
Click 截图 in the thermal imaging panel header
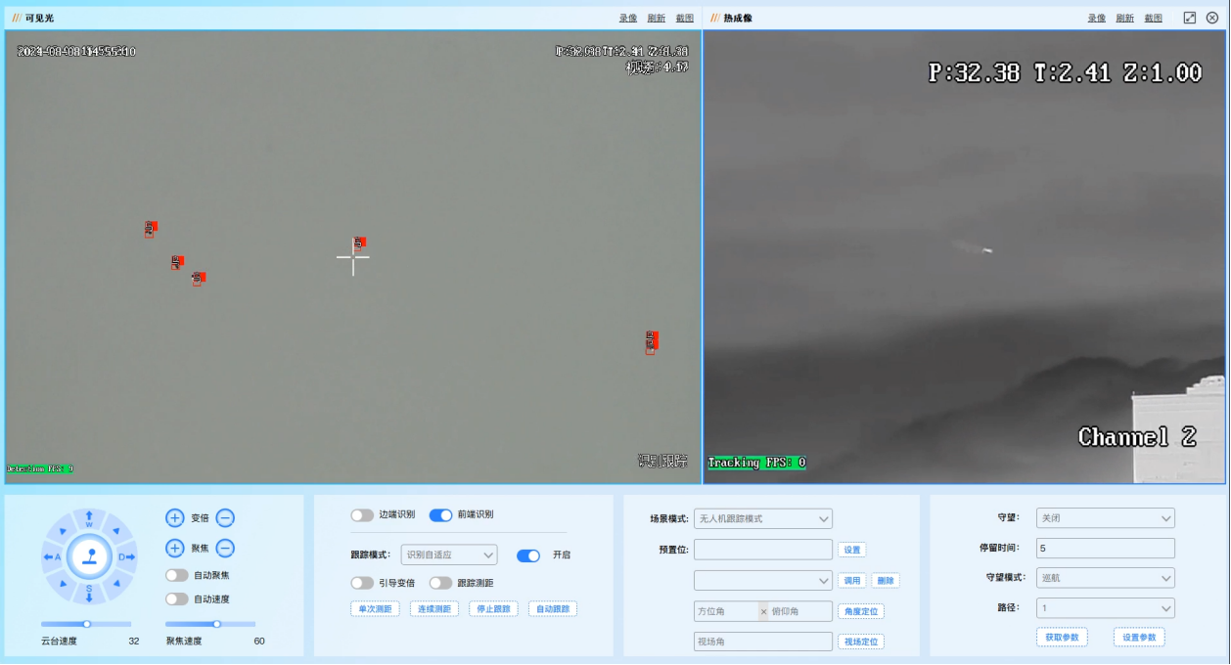pos(1154,19)
